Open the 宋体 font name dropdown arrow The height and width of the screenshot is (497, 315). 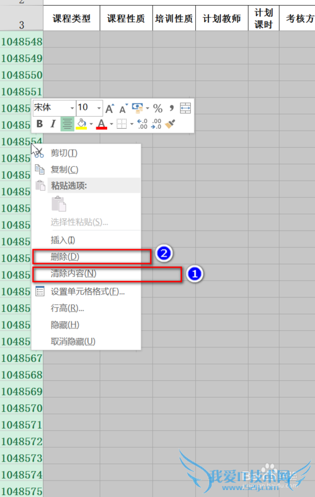click(x=72, y=108)
